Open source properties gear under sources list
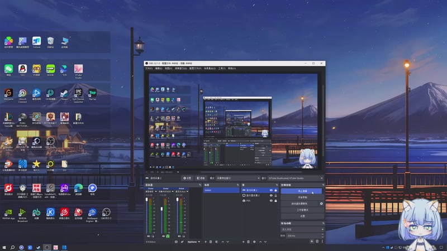Image resolution: width=447 pixels, height=251 pixels. tap(254, 242)
